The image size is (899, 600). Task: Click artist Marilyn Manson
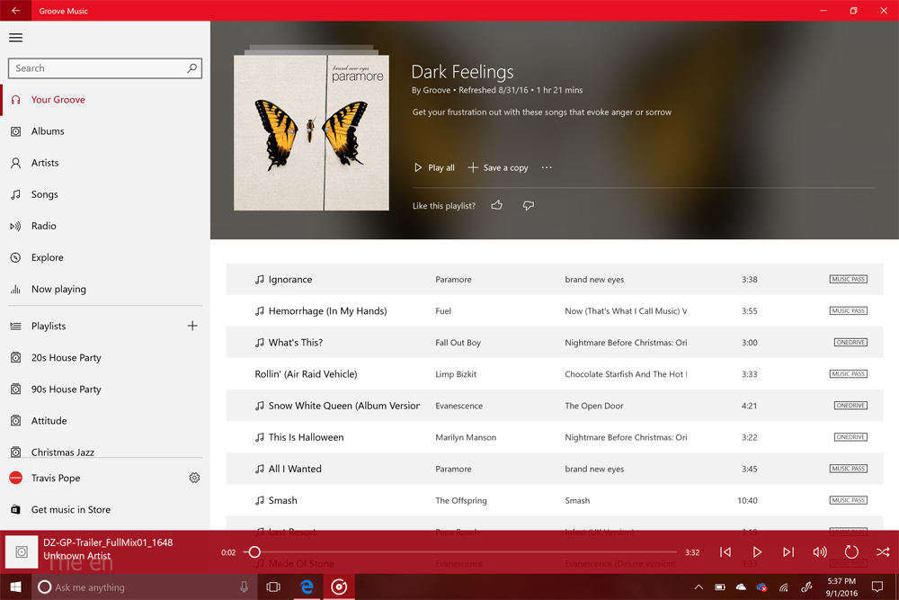[x=466, y=437]
